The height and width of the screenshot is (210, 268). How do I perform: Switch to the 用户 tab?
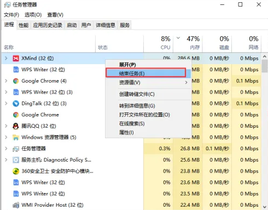pyautogui.click(x=86, y=25)
